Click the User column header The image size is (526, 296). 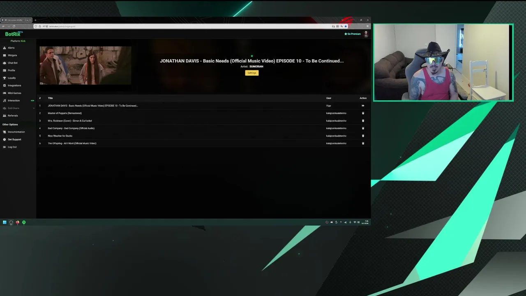329,98
